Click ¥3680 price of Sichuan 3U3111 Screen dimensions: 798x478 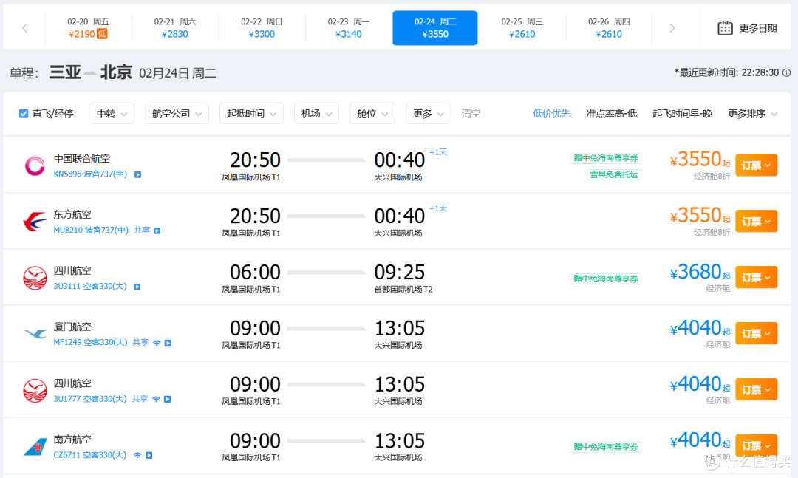coord(700,273)
